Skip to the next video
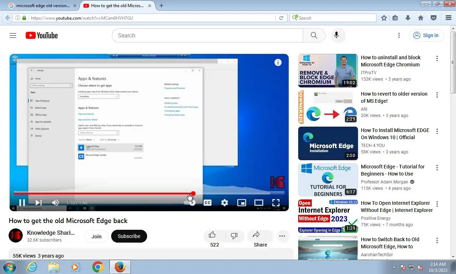Screen dimensions: 456x274 point(38,203)
